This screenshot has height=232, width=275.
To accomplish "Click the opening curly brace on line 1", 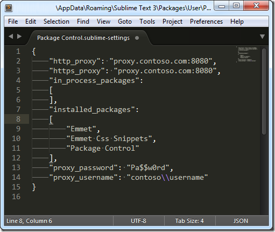I will pyautogui.click(x=34, y=52).
